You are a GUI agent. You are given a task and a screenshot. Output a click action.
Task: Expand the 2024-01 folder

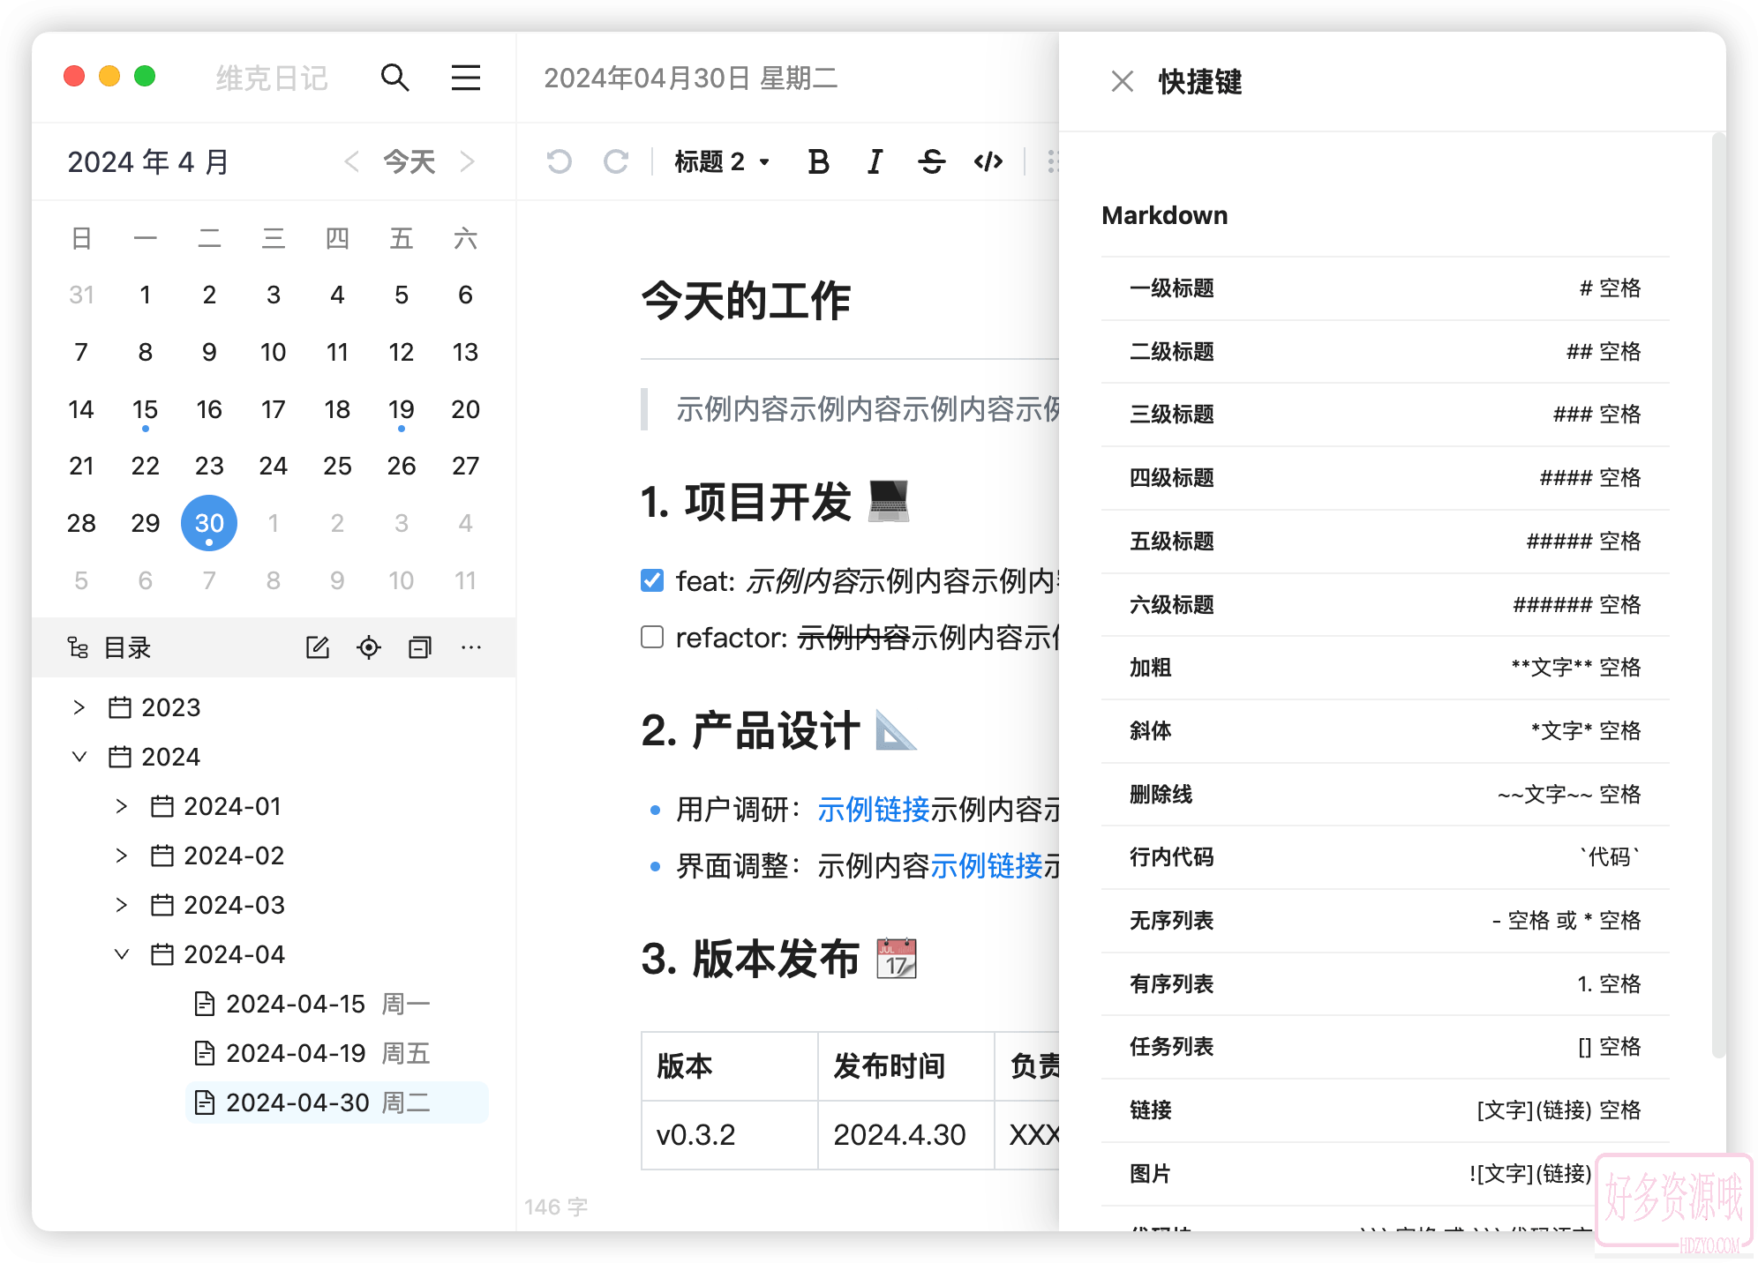pos(122,806)
